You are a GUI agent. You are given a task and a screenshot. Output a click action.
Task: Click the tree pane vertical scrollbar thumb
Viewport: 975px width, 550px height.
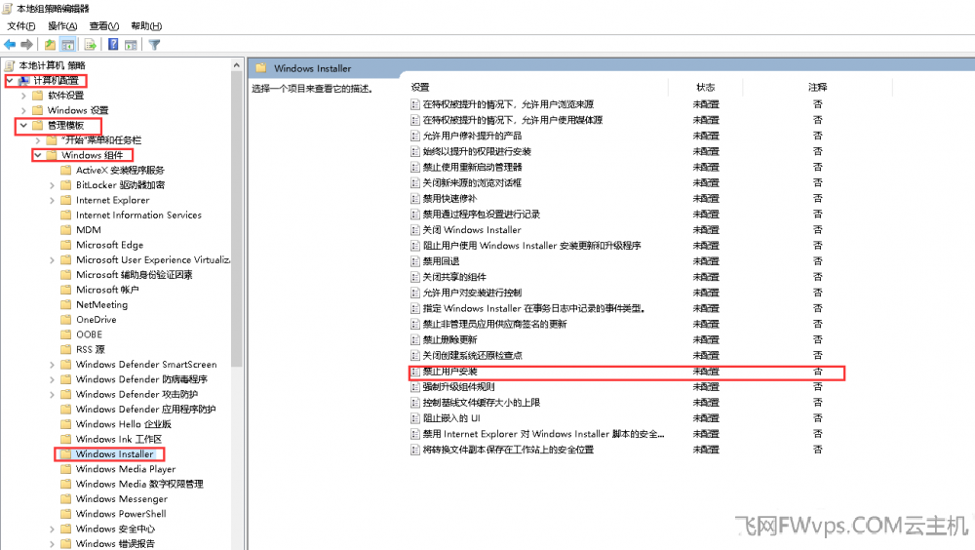pyautogui.click(x=236, y=219)
